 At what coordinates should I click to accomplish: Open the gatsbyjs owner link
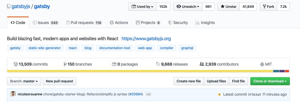tap(21, 6)
